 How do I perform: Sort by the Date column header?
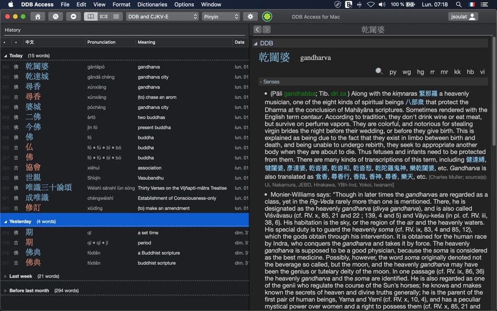coord(240,42)
